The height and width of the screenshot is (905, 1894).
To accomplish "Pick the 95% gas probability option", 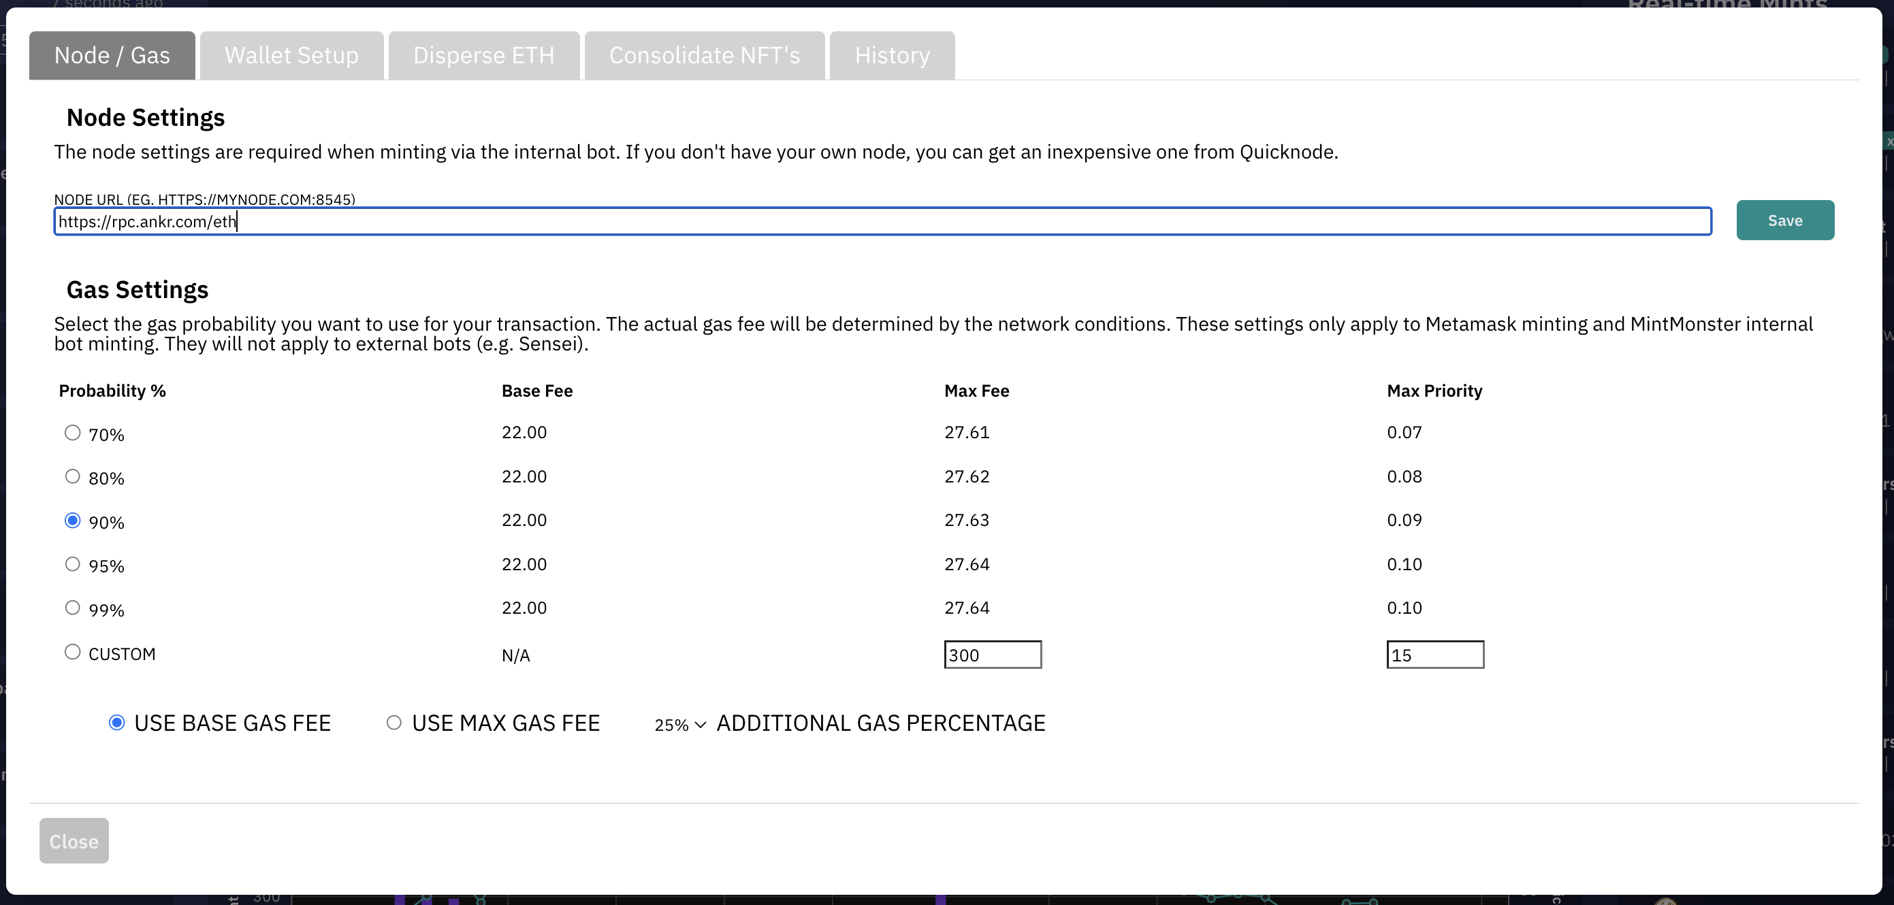I will (x=73, y=564).
